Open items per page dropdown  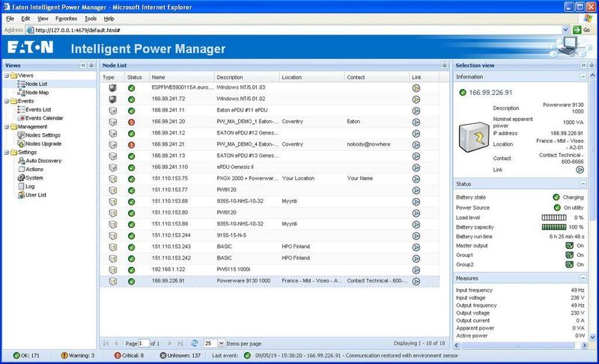click(x=221, y=343)
